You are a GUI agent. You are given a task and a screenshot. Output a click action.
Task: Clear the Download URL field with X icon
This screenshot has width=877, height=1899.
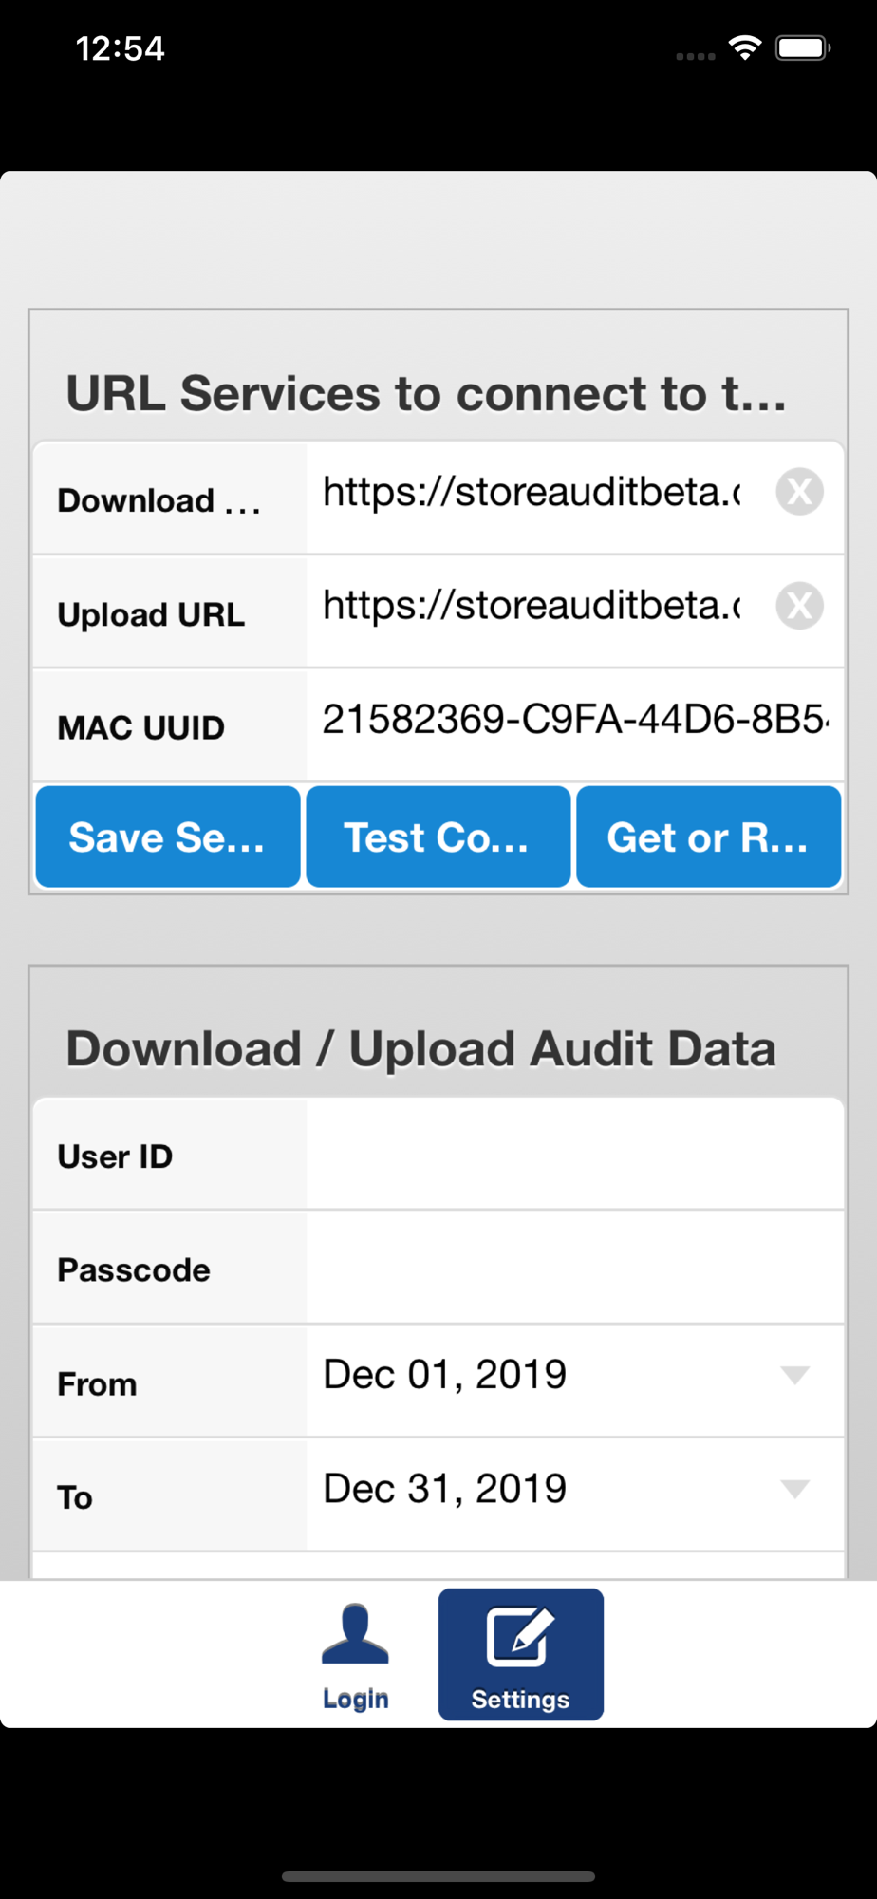[x=799, y=492]
